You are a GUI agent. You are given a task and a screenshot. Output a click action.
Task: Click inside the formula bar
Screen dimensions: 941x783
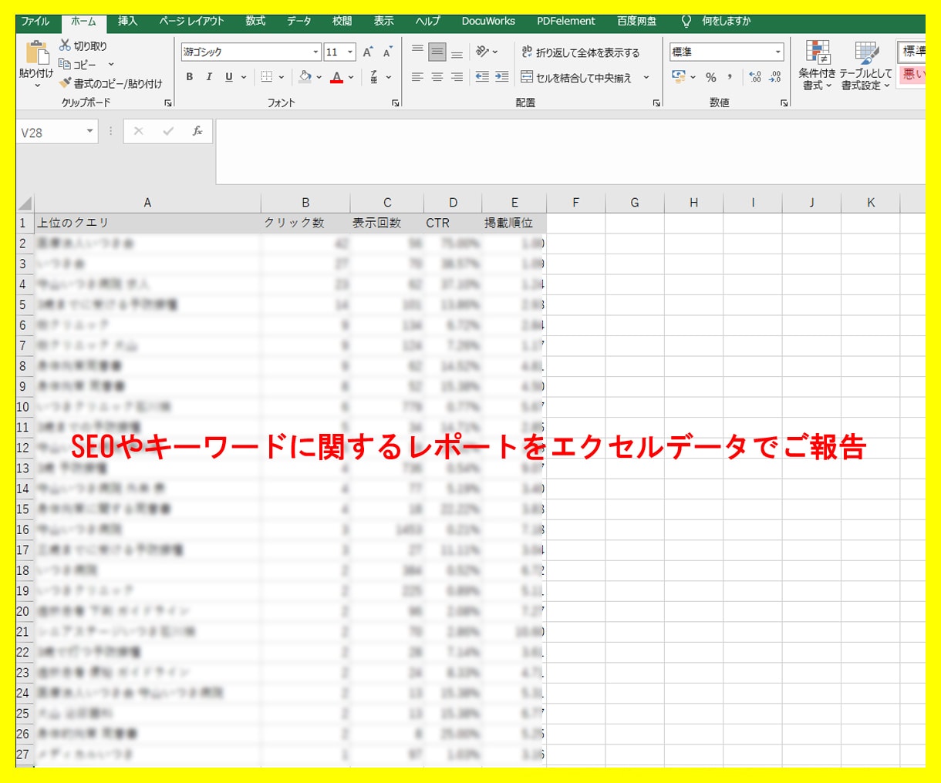point(570,151)
